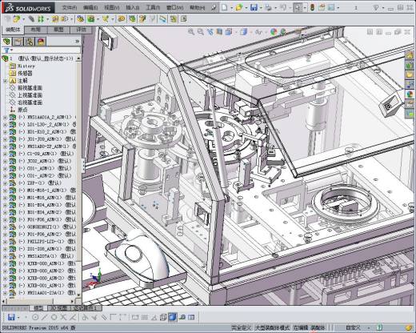Select the FeatureManager design tree tab icon

[x=6, y=42]
